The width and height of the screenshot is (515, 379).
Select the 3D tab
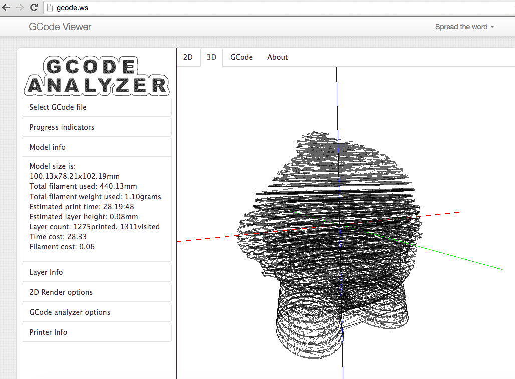pos(211,57)
